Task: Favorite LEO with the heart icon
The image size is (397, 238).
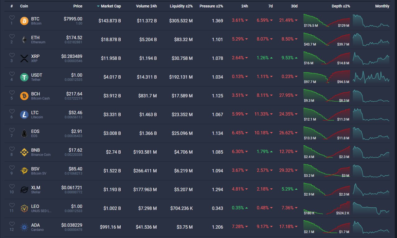Action: click(12, 205)
